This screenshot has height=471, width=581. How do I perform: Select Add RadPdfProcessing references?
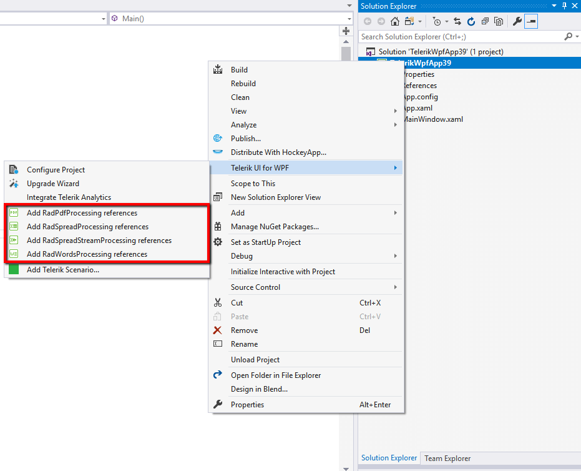coord(107,213)
